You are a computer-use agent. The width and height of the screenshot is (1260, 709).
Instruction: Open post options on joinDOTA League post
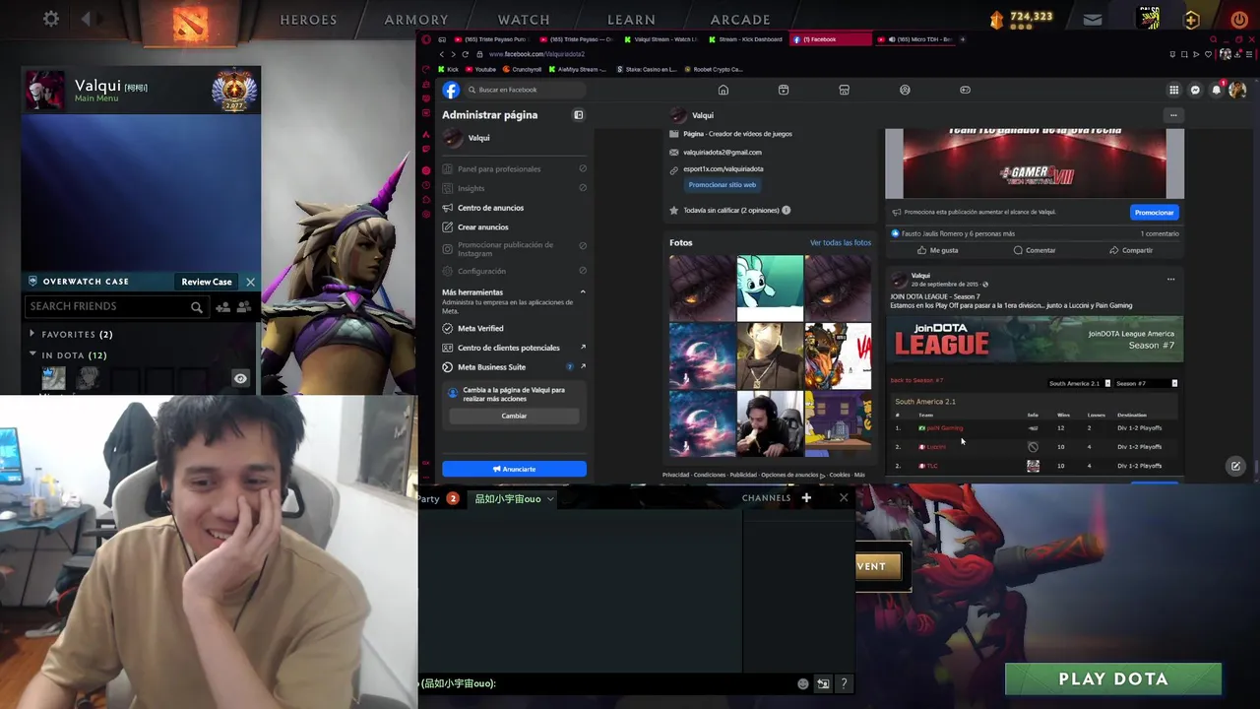1170,279
